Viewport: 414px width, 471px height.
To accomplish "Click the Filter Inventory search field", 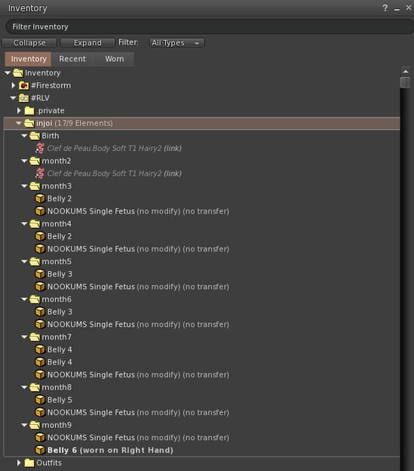I will point(209,26).
